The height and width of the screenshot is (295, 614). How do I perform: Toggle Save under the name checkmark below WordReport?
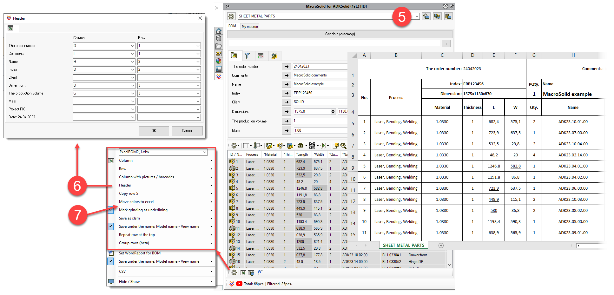pos(110,261)
